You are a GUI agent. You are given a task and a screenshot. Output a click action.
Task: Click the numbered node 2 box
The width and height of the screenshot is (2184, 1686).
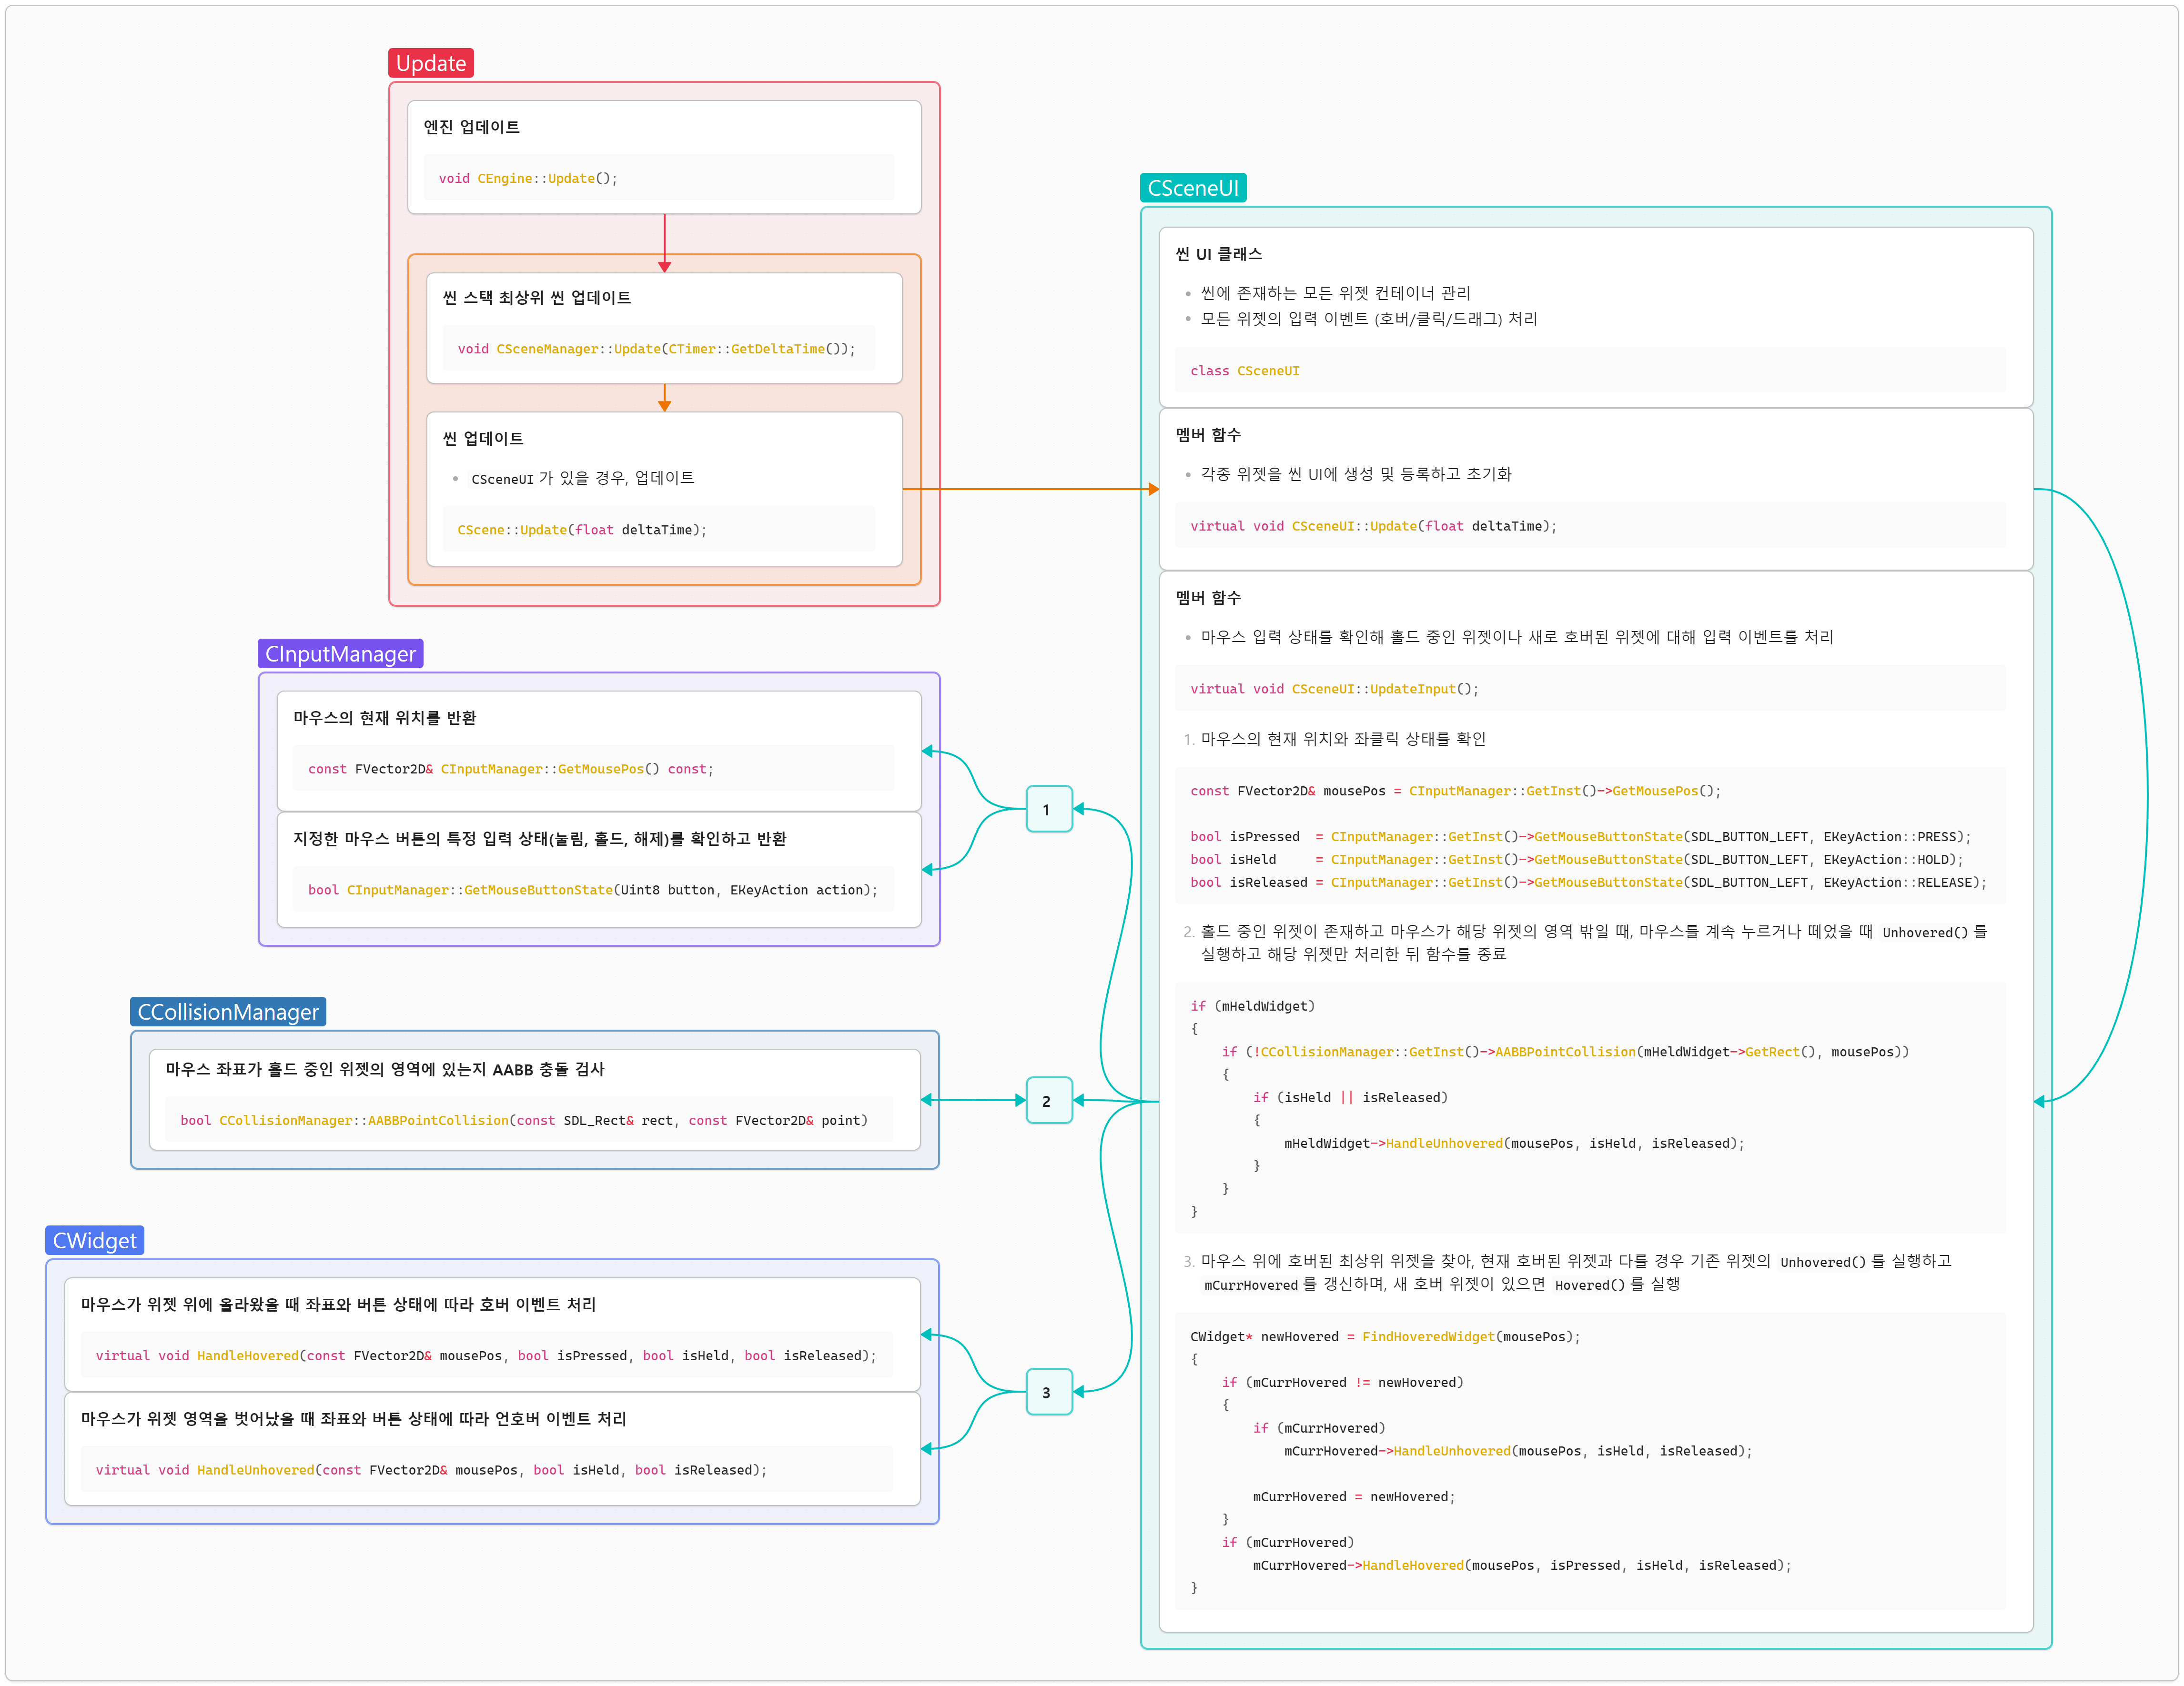click(x=1048, y=1100)
